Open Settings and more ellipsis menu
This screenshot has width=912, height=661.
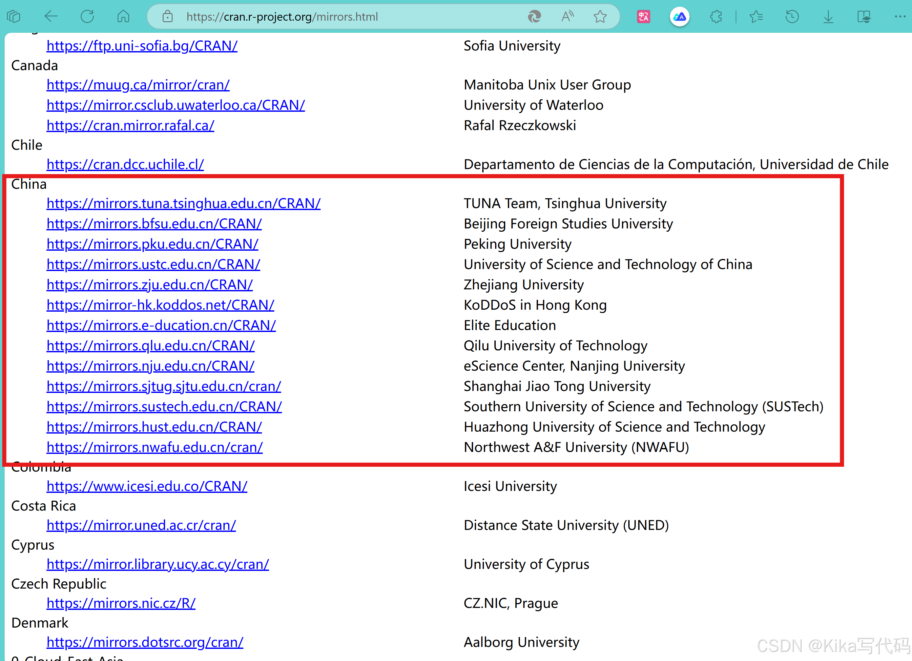[900, 16]
